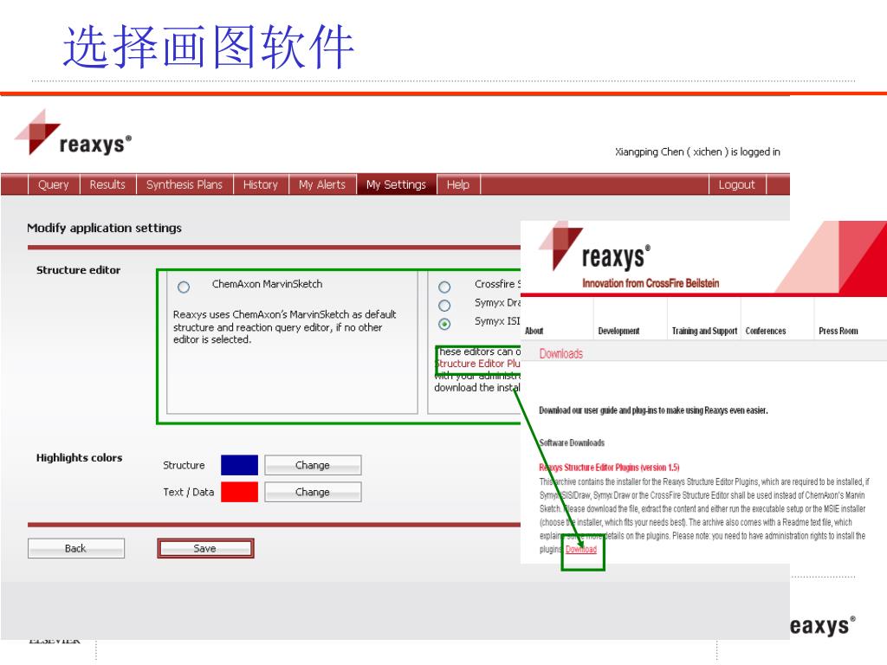Image resolution: width=887 pixels, height=665 pixels.
Task: Go to My Alerts tab
Action: (322, 184)
